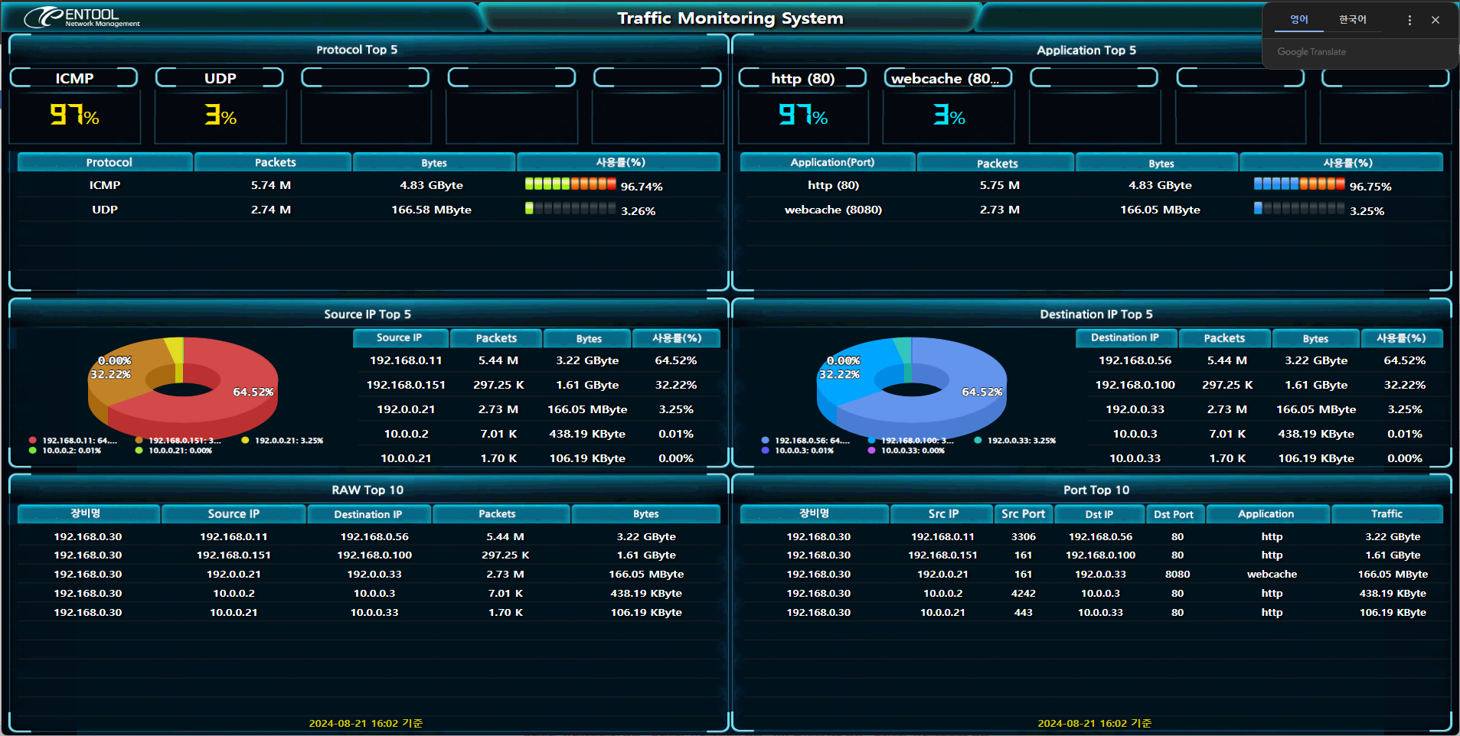The height and width of the screenshot is (736, 1460).
Task: Switch translation to the 한국어 tab
Action: [1352, 20]
